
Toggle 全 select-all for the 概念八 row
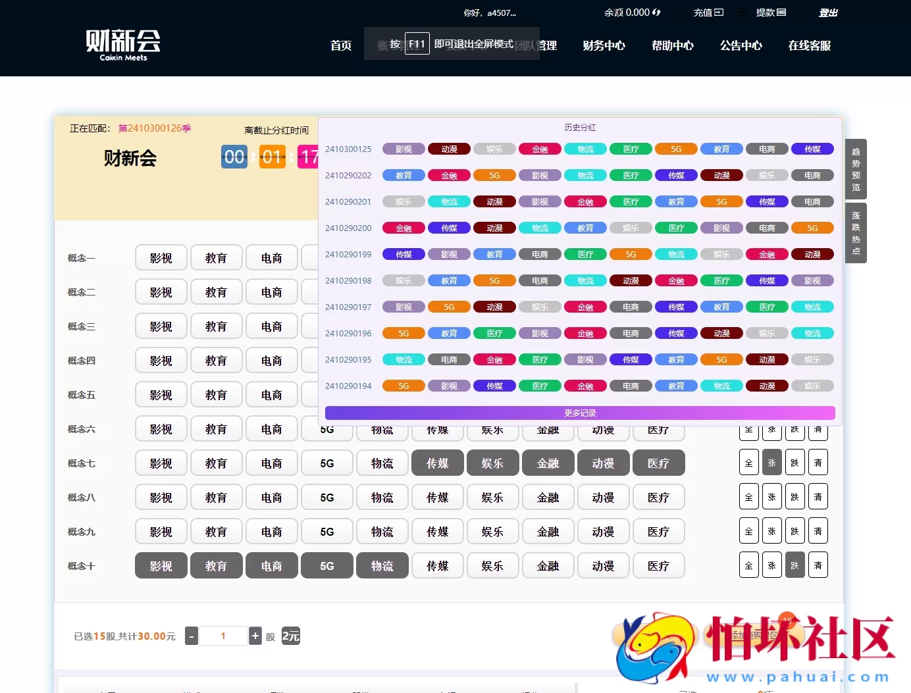tap(748, 497)
